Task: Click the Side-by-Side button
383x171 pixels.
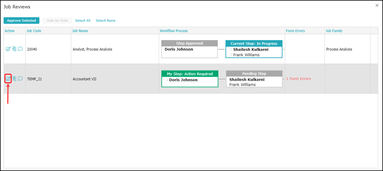Action: coord(57,20)
